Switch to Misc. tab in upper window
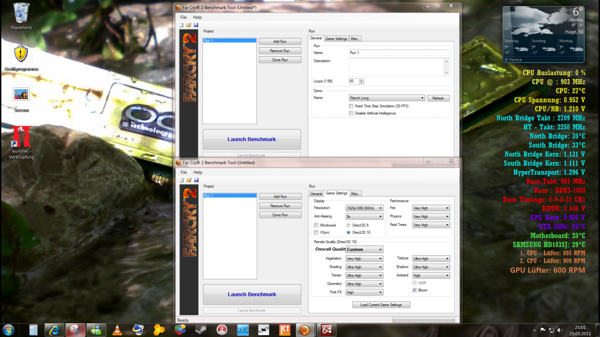 tap(355, 39)
